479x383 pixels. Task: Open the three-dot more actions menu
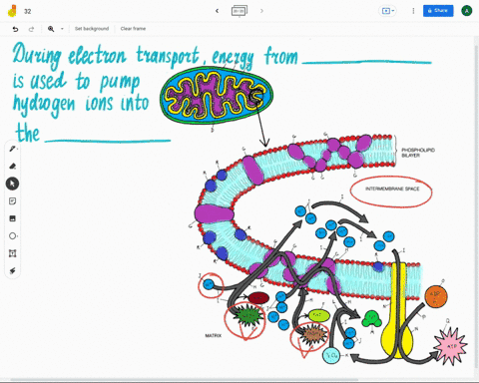point(413,11)
